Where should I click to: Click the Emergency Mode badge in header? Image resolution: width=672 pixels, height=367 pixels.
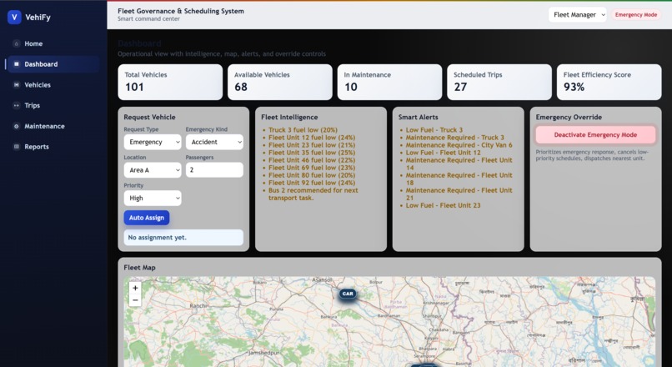coord(636,14)
